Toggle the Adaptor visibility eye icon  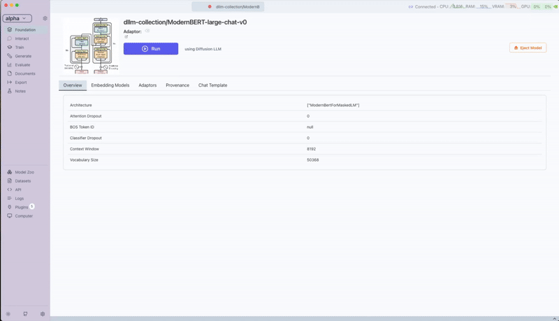point(147,31)
